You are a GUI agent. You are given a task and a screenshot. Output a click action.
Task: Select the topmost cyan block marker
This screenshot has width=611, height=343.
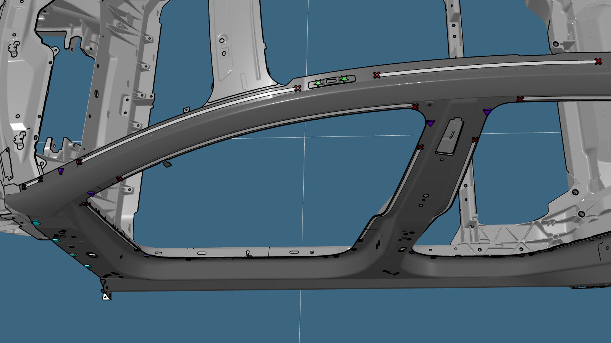pos(36,223)
